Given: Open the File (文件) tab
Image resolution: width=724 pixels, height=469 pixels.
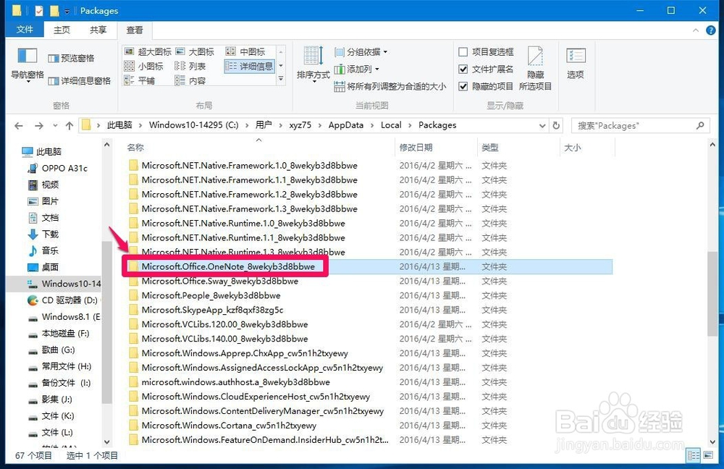Looking at the screenshot, I should pyautogui.click(x=25, y=30).
